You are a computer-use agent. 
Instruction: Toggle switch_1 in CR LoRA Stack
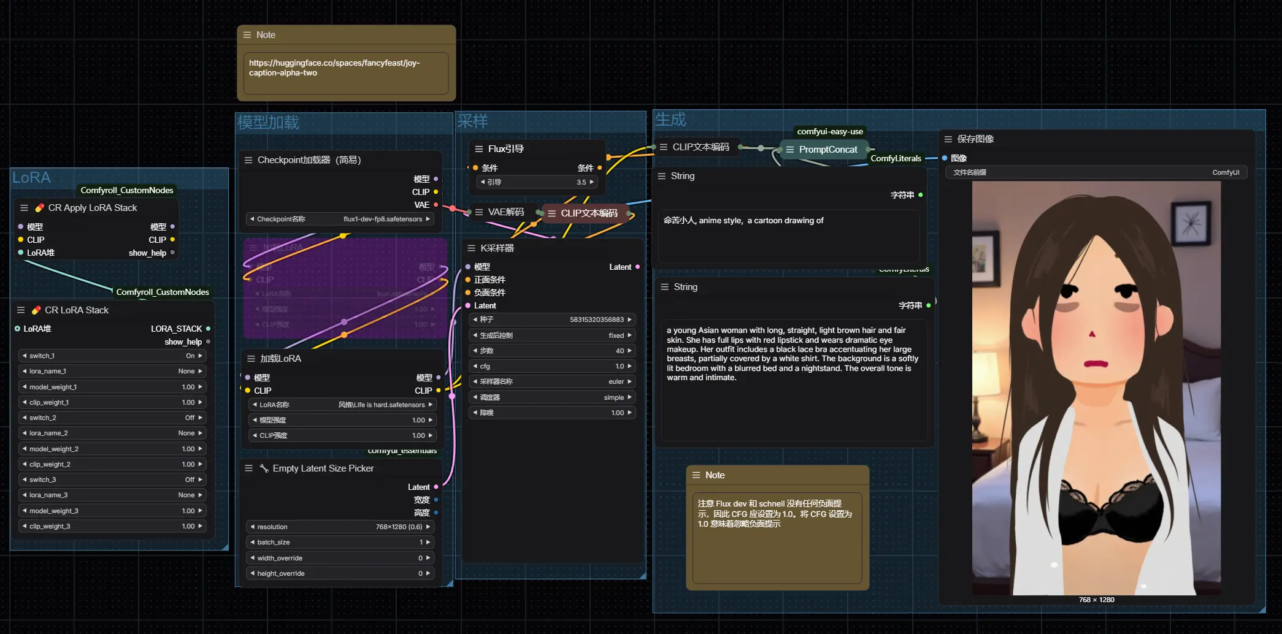[112, 356]
